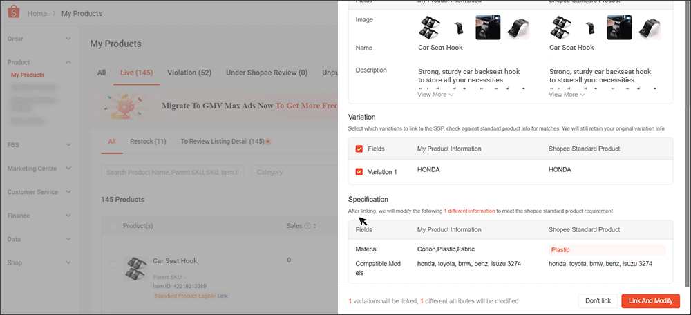Tick the Fields header checkbox in Variation

pos(359,149)
